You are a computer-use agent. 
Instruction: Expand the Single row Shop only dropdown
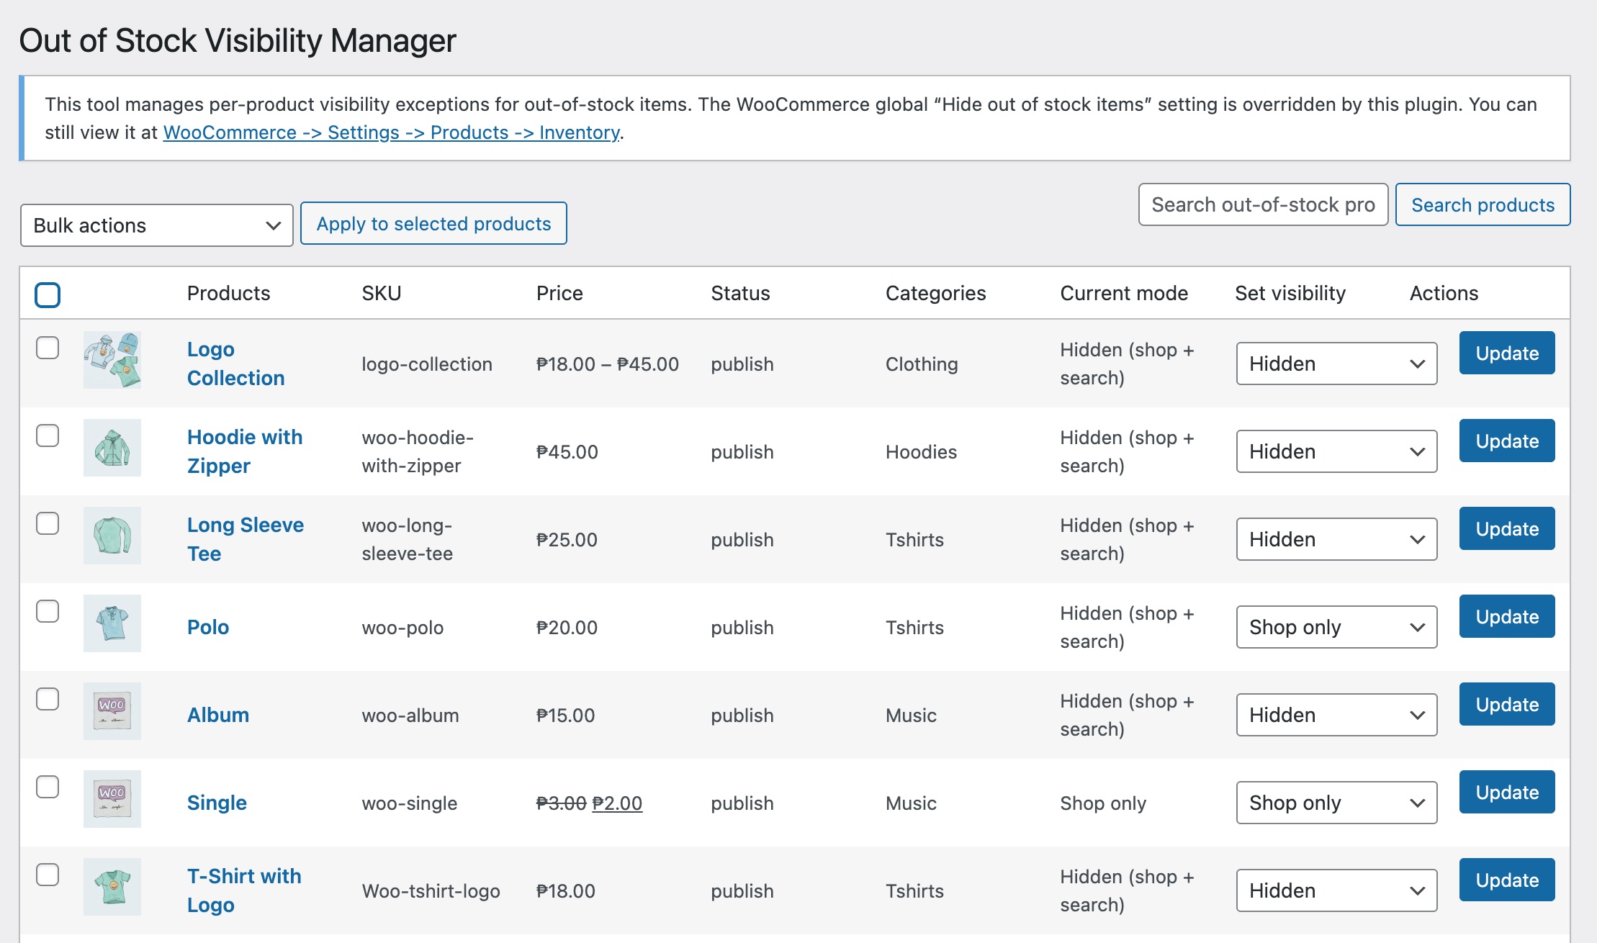coord(1336,803)
